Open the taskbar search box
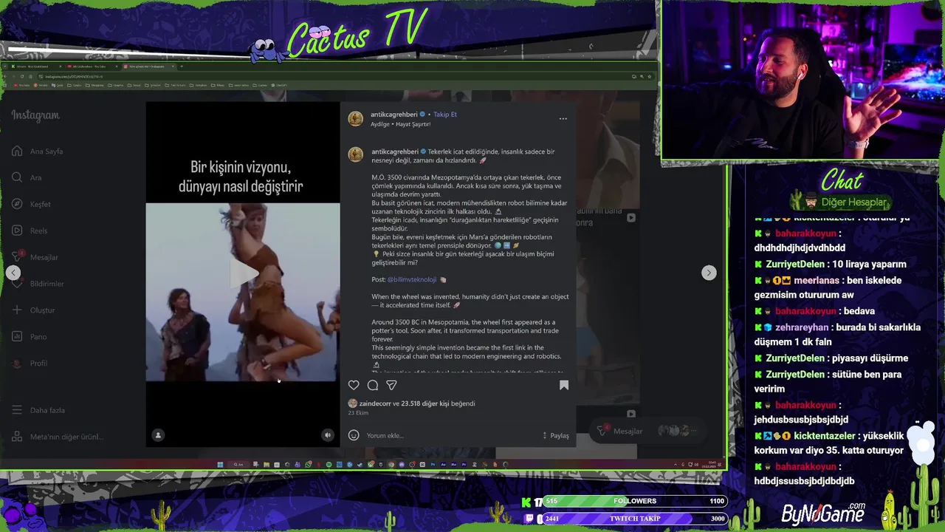945x532 pixels. (239, 465)
